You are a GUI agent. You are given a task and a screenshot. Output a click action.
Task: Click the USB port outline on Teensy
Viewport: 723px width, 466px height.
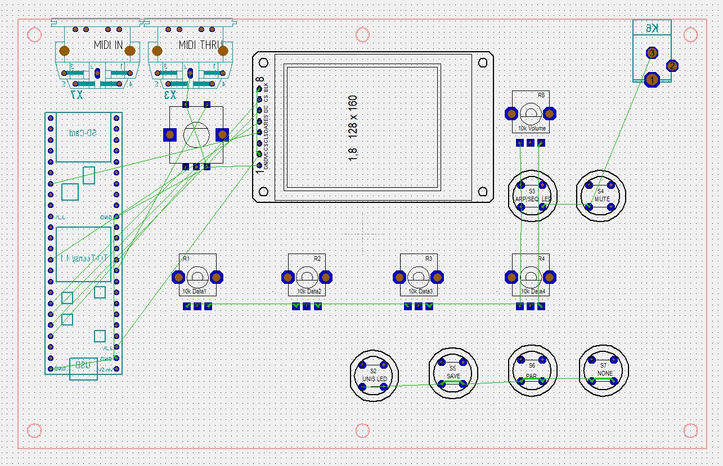pos(83,368)
